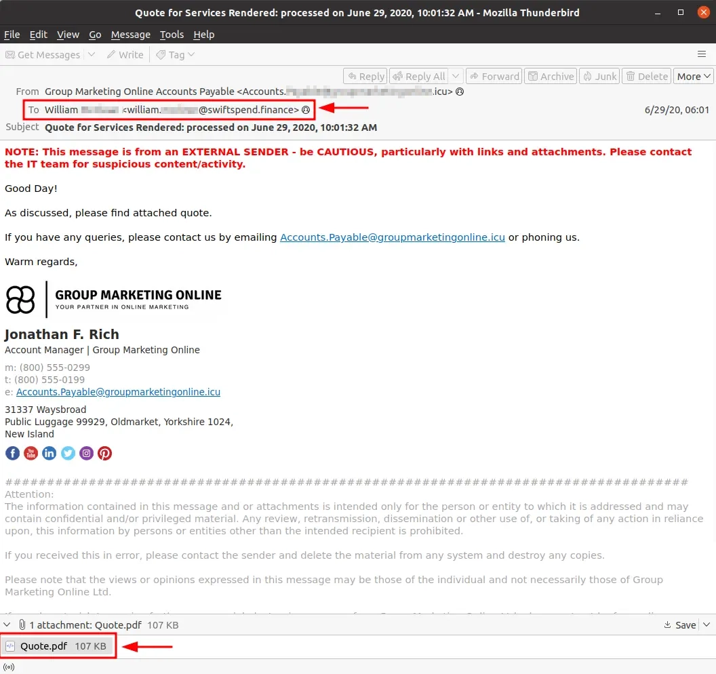
Task: Open the More actions dropdown
Action: pos(693,76)
